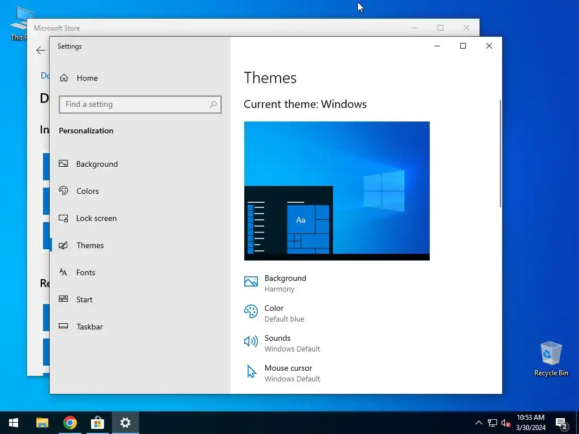Viewport: 579px width, 434px height.
Task: Maximize the Microsoft Store window
Action: tap(440, 28)
